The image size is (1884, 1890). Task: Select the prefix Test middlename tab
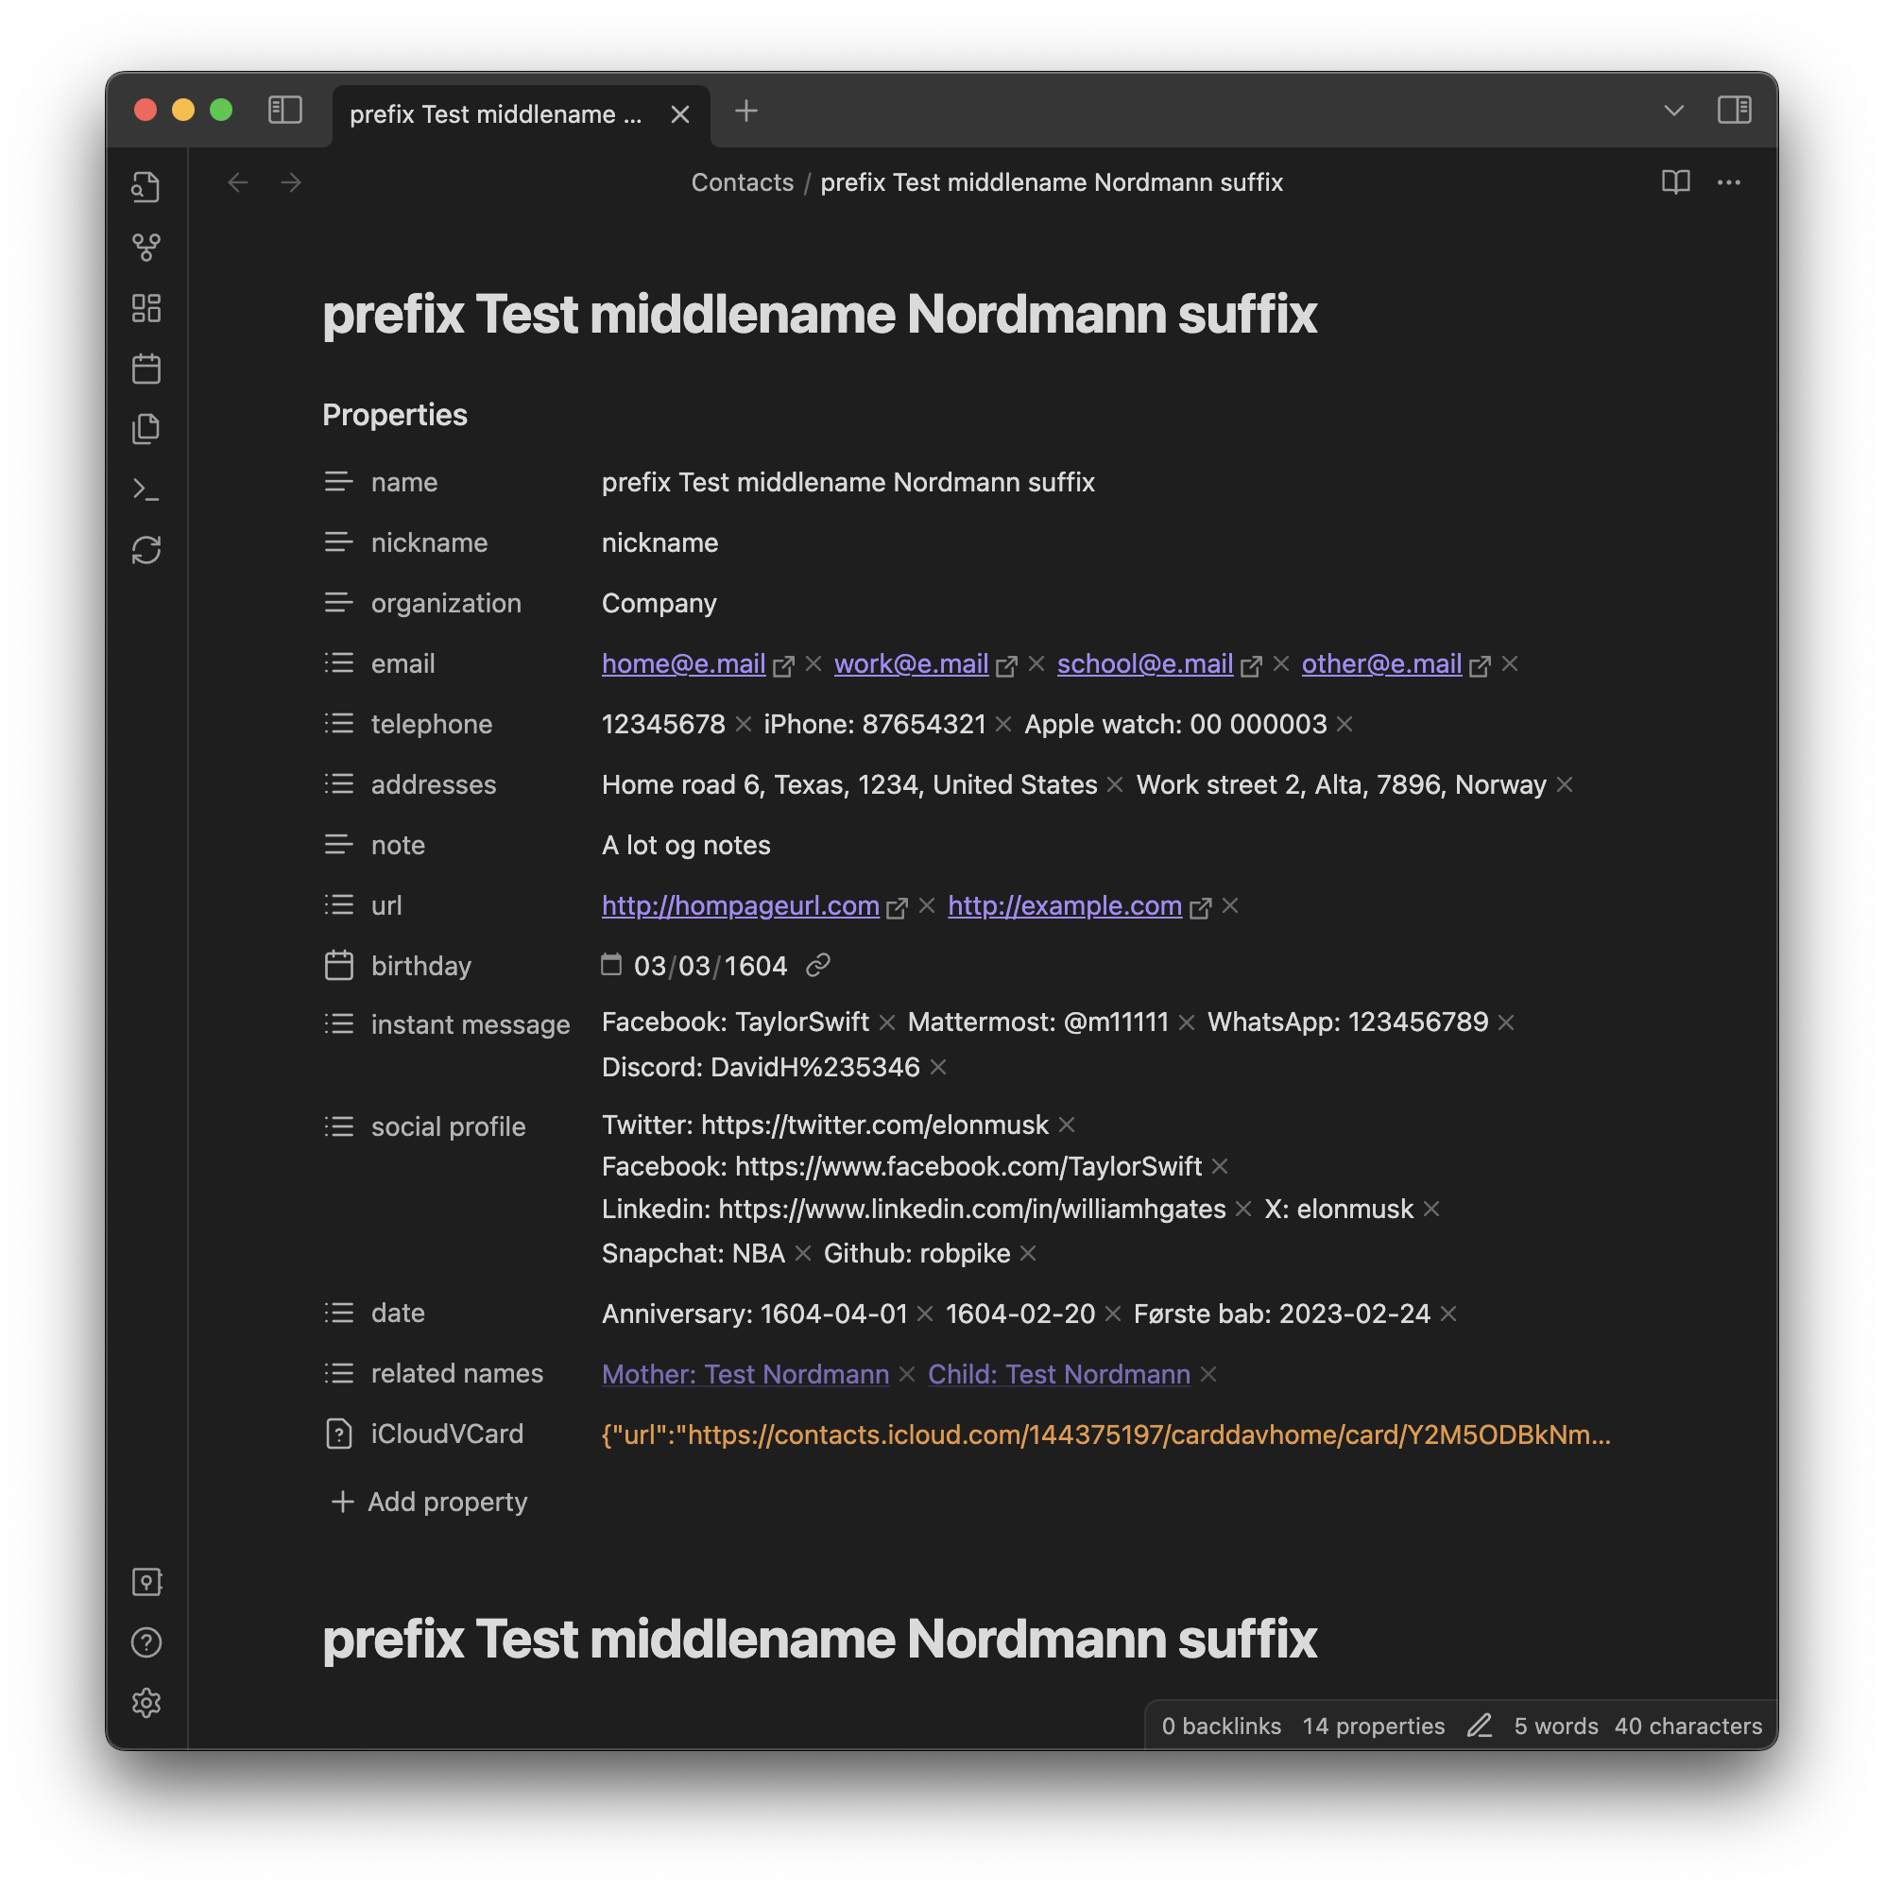point(495,114)
